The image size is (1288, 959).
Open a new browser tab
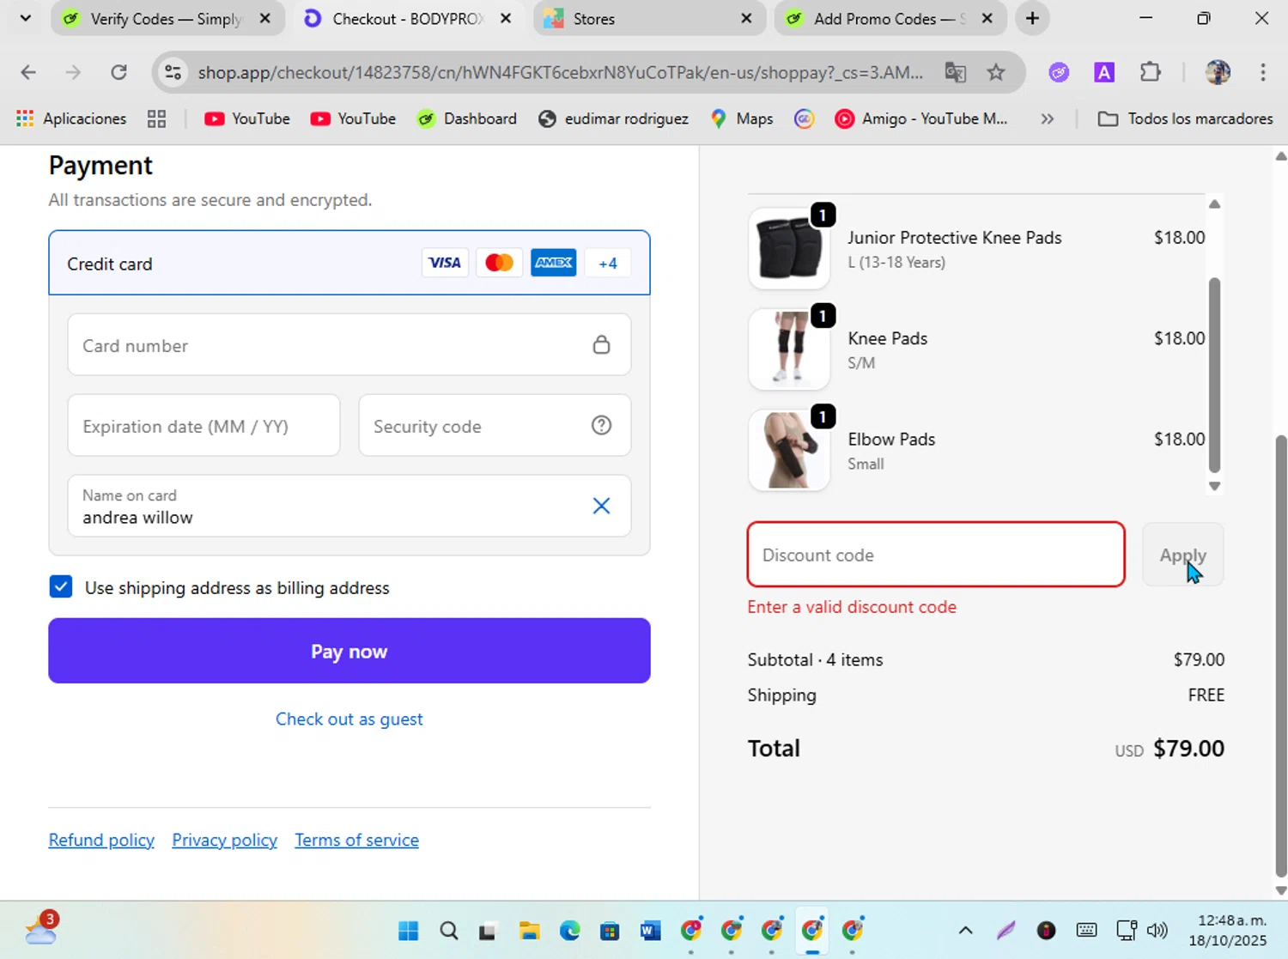point(1032,18)
